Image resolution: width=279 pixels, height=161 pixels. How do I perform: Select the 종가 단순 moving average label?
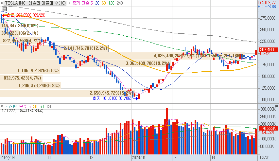(81, 3)
